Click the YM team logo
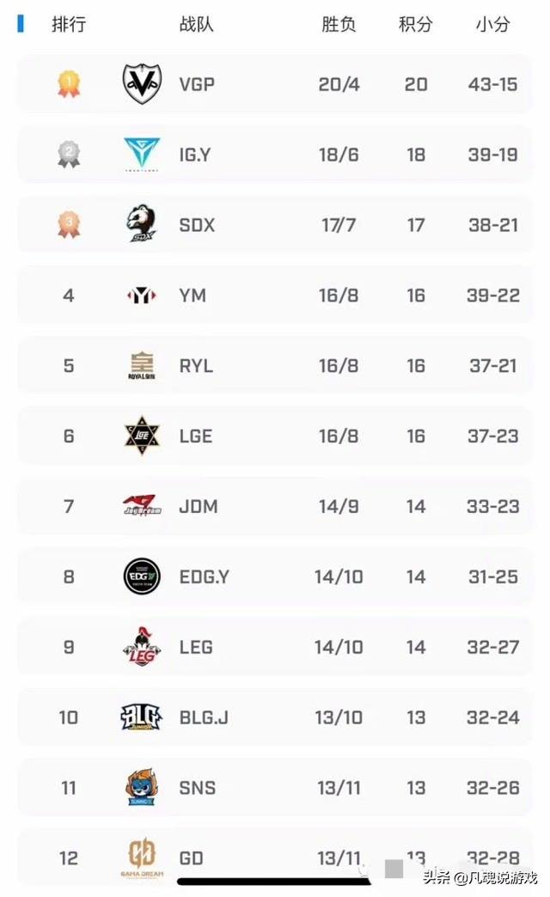The height and width of the screenshot is (897, 550). 142,296
